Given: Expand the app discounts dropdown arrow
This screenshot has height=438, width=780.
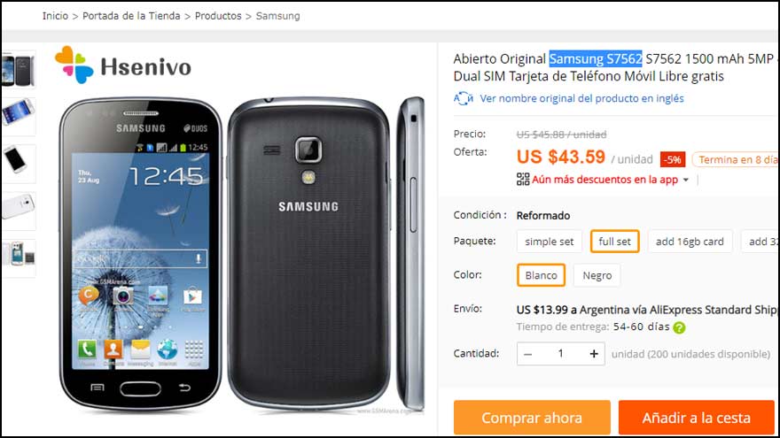Looking at the screenshot, I should (x=686, y=180).
